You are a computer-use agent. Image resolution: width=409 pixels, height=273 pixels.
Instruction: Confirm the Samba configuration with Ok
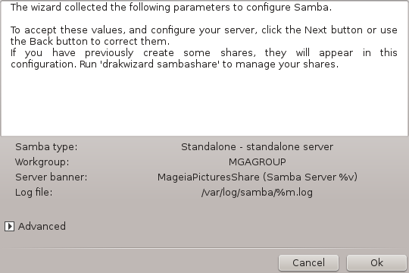(x=376, y=263)
